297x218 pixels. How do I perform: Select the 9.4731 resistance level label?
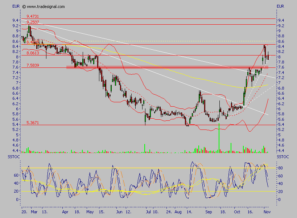click(32, 16)
